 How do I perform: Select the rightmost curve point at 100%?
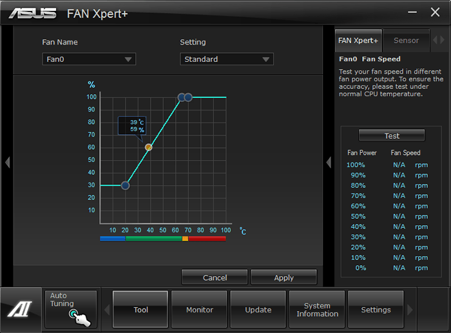pyautogui.click(x=188, y=97)
